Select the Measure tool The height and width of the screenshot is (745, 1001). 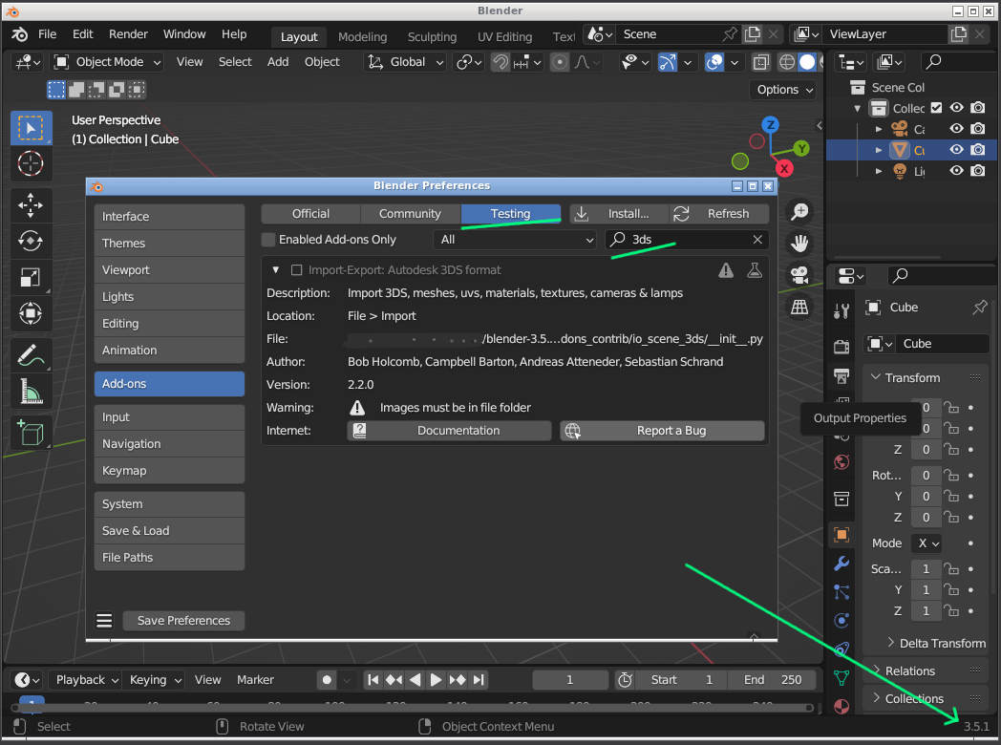coord(31,390)
